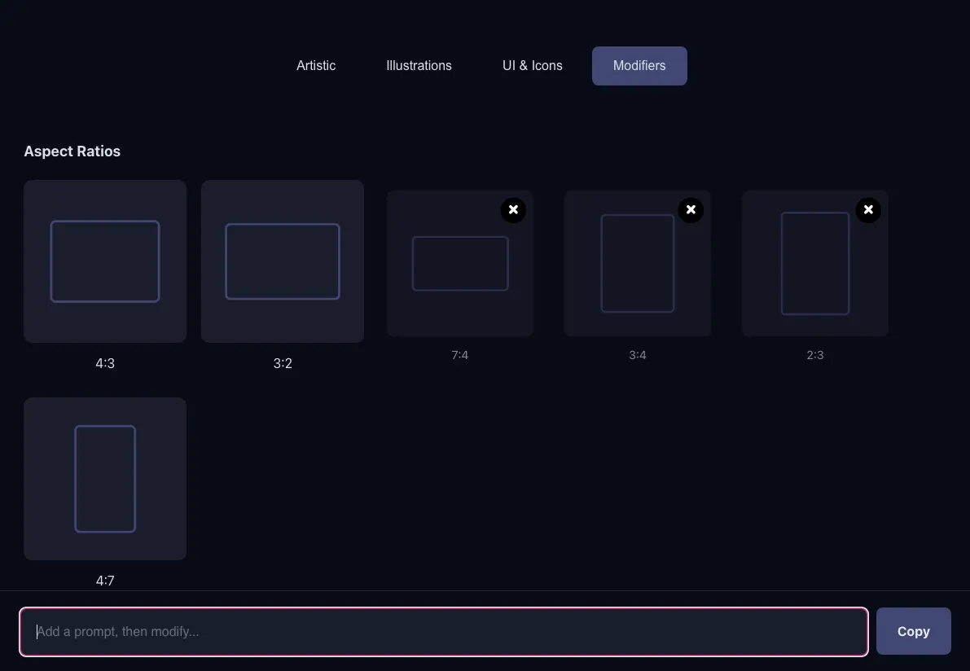Focus the 'Add a prompt, then modify...' field

point(444,631)
